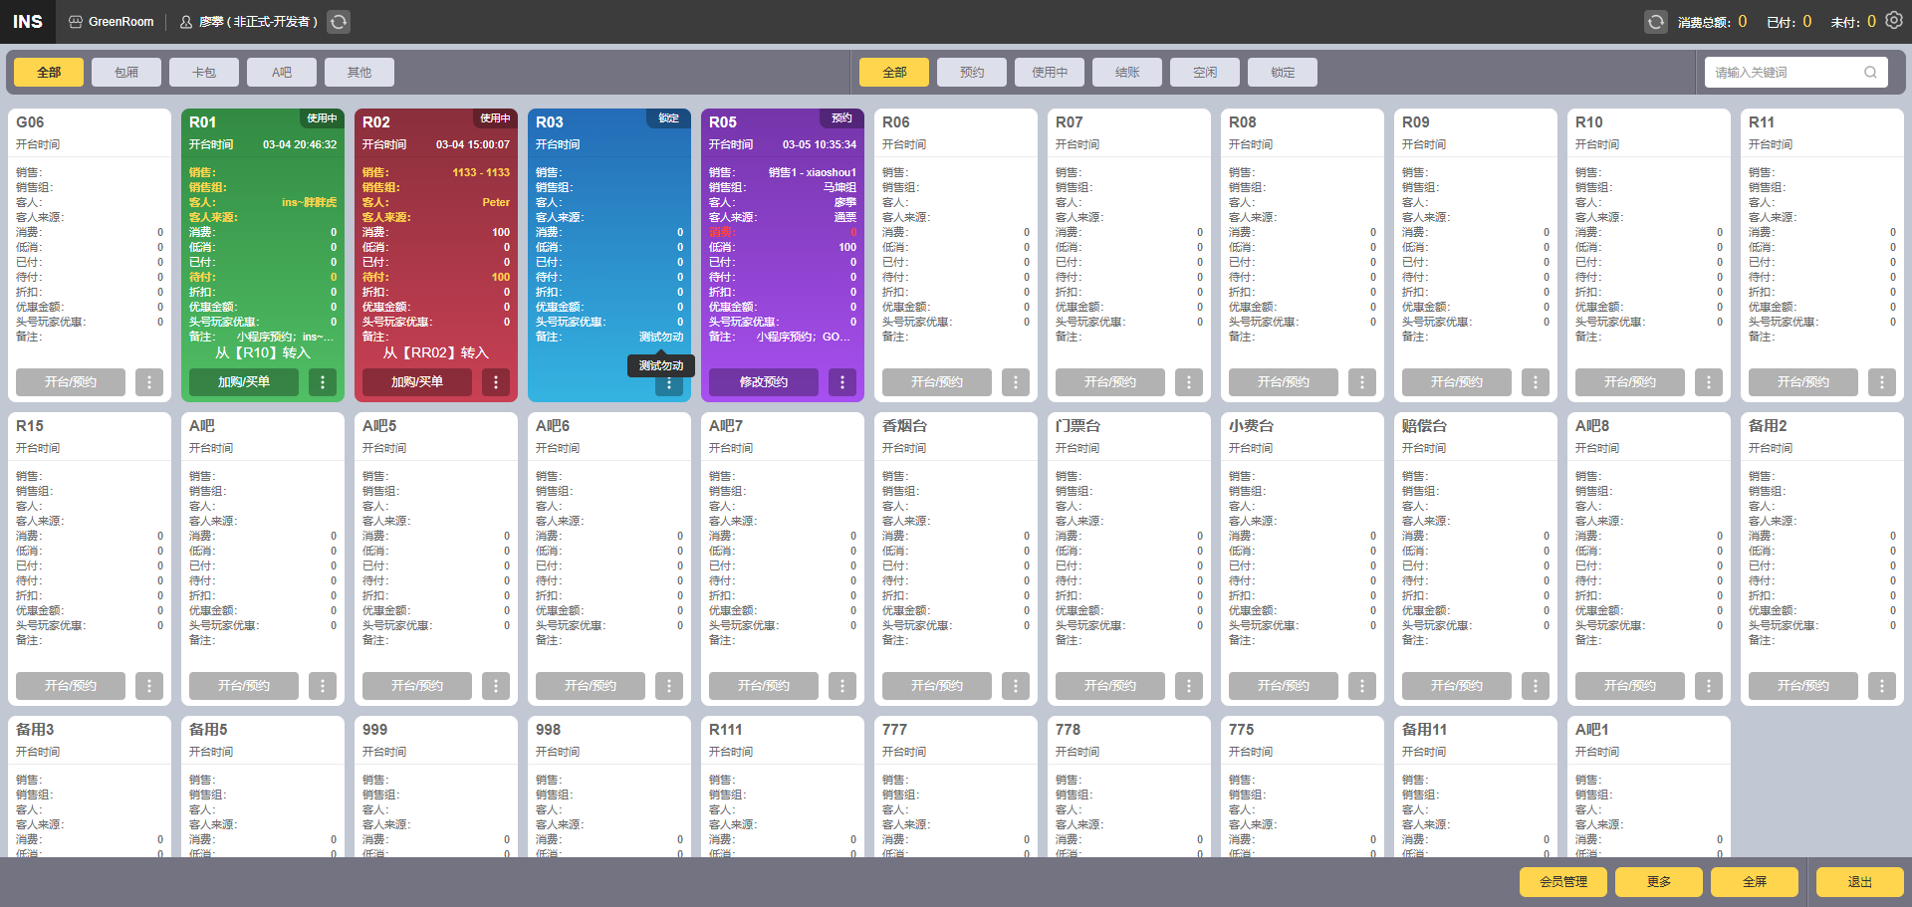Open the settings gear in the top bar
1912x907 pixels.
pyautogui.click(x=1893, y=21)
